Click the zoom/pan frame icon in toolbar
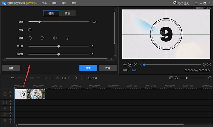This screenshot has height=127, width=213. (52, 78)
